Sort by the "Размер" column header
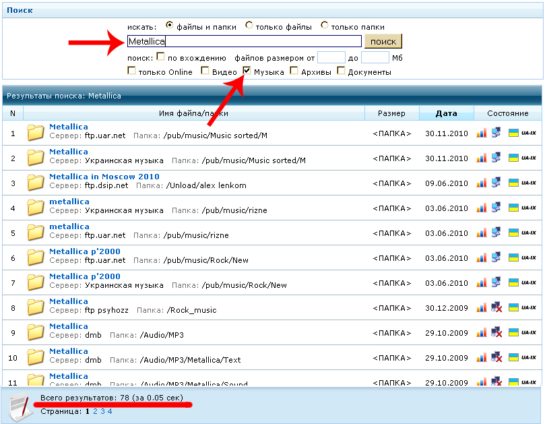Screen dimensions: 545x424 [x=391, y=113]
